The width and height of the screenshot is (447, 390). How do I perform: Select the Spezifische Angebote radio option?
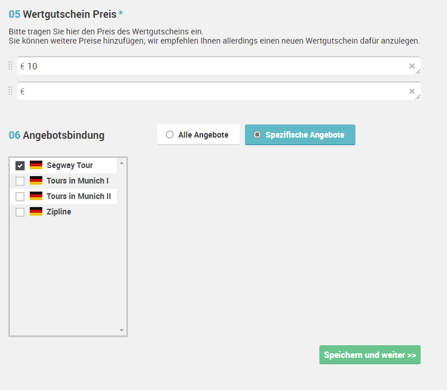click(x=300, y=135)
